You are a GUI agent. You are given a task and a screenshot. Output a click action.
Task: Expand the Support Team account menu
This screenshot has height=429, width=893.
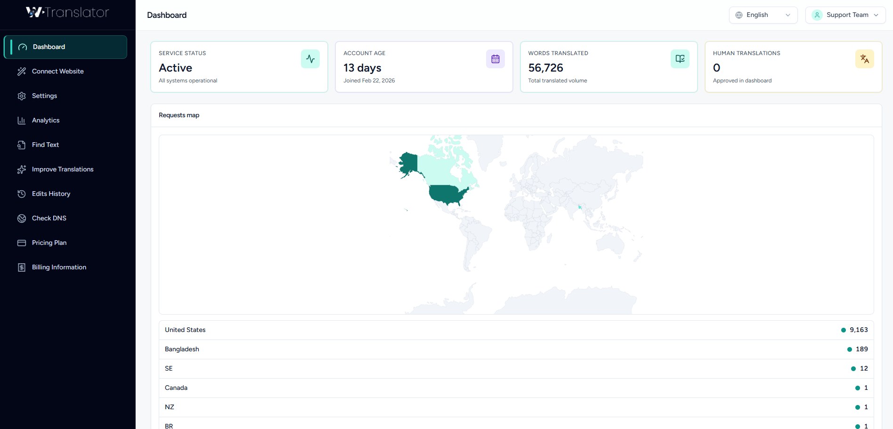(845, 15)
